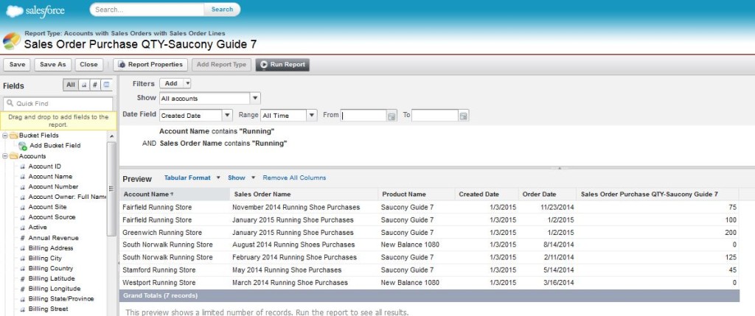The width and height of the screenshot is (755, 316).
Task: Focus the From date input
Action: click(x=363, y=116)
